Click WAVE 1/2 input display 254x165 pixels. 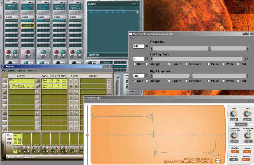coord(11,7)
